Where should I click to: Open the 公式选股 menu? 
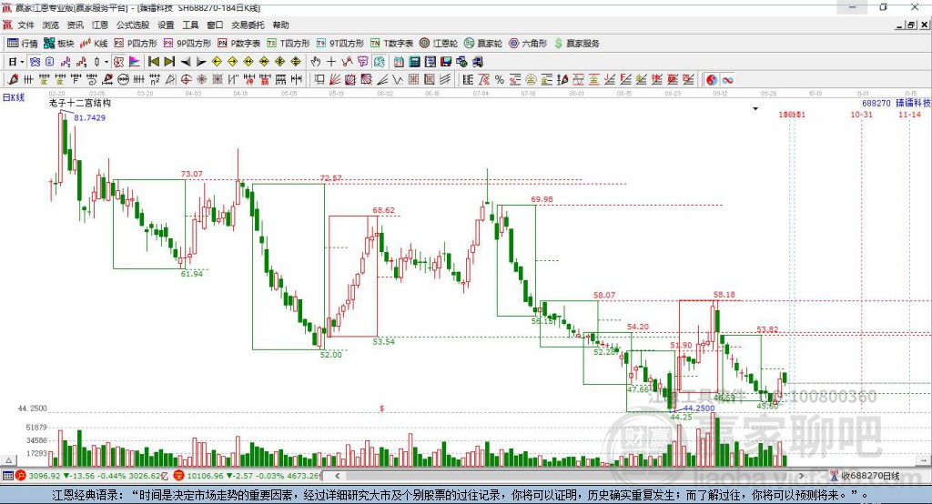(x=133, y=25)
